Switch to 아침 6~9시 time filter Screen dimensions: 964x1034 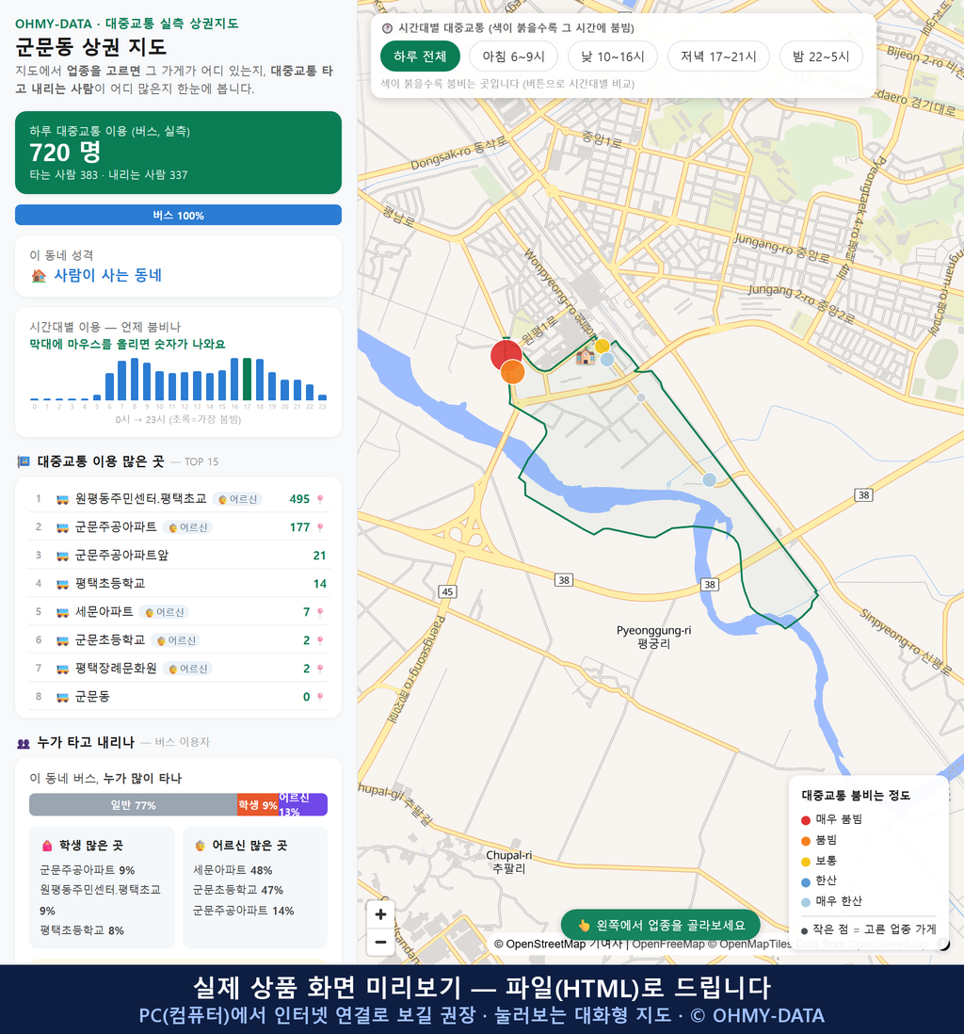[x=514, y=57]
